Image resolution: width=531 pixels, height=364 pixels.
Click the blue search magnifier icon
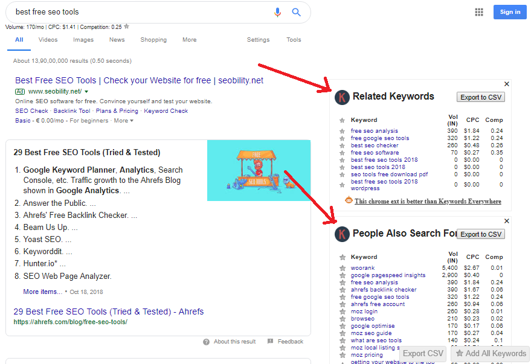(x=297, y=12)
